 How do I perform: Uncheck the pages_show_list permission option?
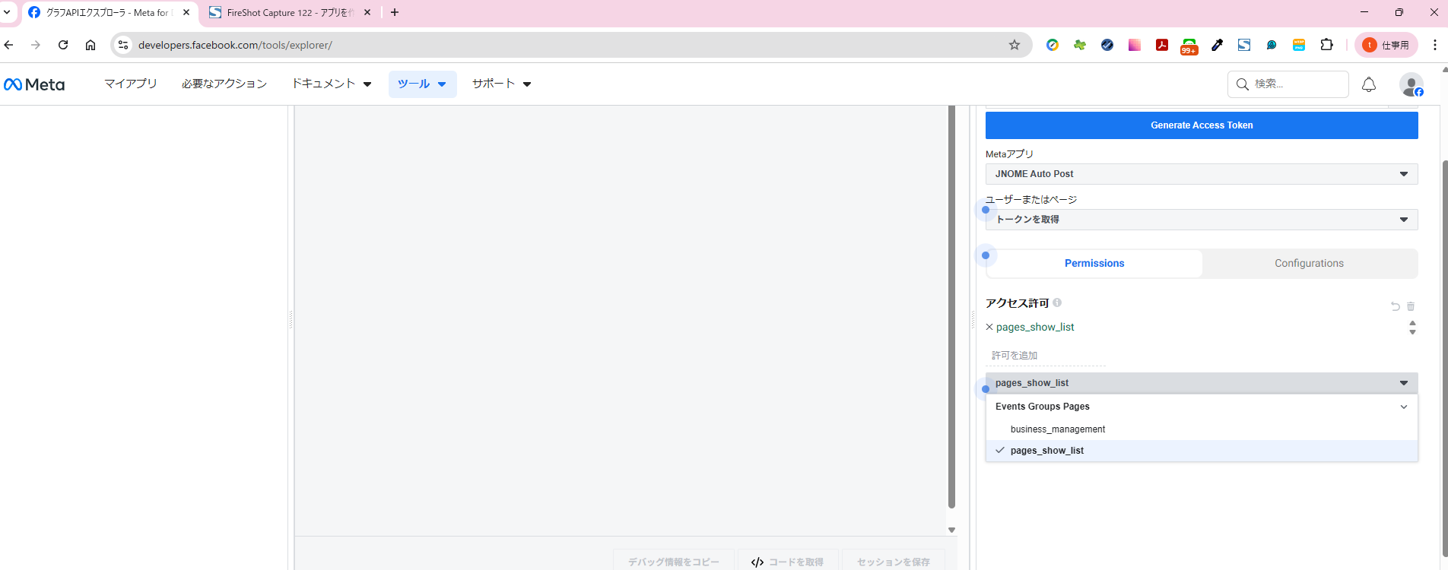coord(1202,451)
